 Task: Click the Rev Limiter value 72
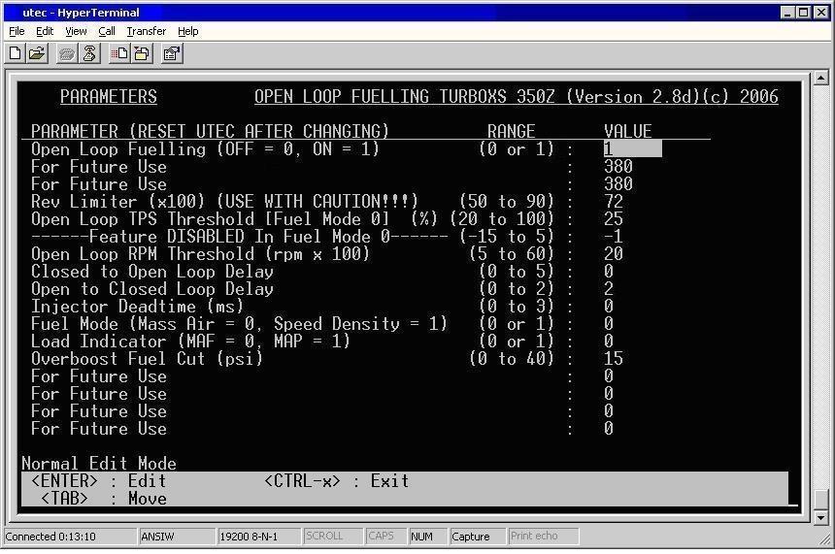click(x=613, y=201)
